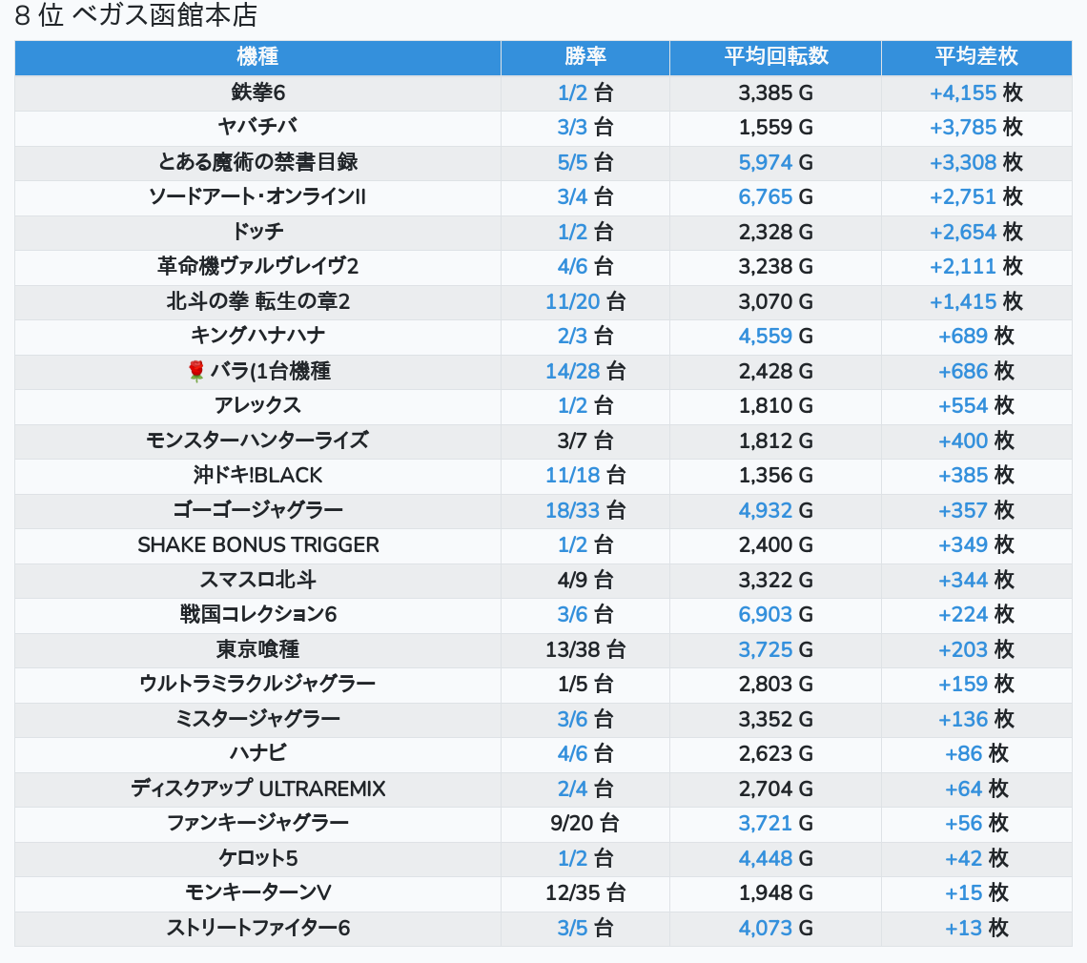Select the ゴーゴージャグラー machine name
Viewport: 1087px width, 963px height.
[x=257, y=510]
